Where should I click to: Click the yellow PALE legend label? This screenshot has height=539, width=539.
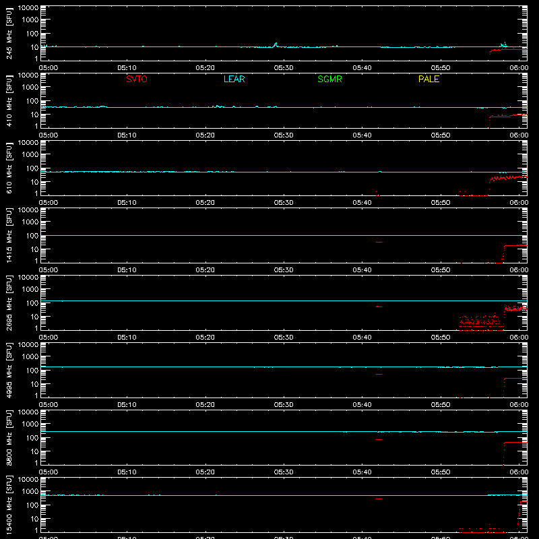click(x=429, y=79)
